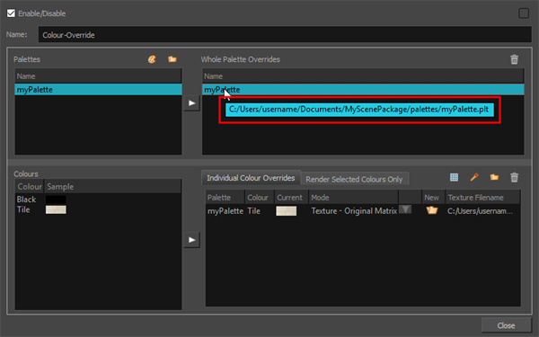Click arrow button to add colour override
This screenshot has width=539, height=337.
pyautogui.click(x=192, y=240)
